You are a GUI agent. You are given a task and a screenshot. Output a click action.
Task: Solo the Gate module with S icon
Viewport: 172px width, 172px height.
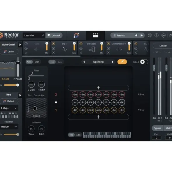coord(26,48)
